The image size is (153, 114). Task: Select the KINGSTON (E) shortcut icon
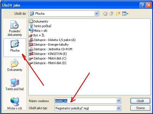pyautogui.click(x=31, y=54)
